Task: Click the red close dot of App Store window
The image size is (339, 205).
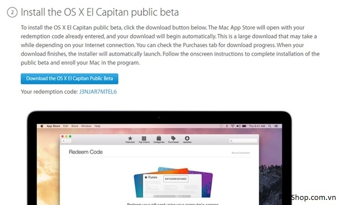Action: (63, 136)
